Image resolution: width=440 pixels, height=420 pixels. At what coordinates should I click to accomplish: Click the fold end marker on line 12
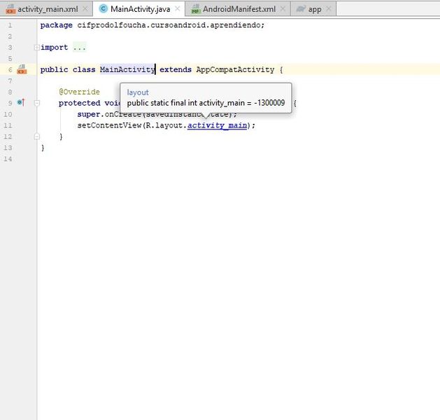pos(37,136)
